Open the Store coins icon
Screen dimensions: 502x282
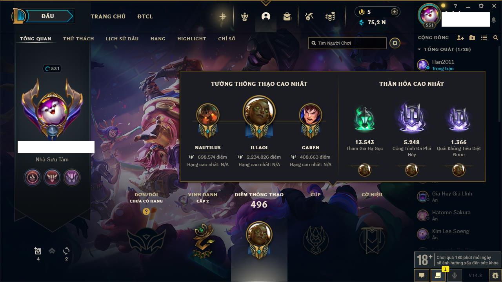pos(330,16)
